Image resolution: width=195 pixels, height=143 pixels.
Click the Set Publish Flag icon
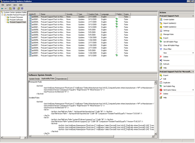point(161,86)
